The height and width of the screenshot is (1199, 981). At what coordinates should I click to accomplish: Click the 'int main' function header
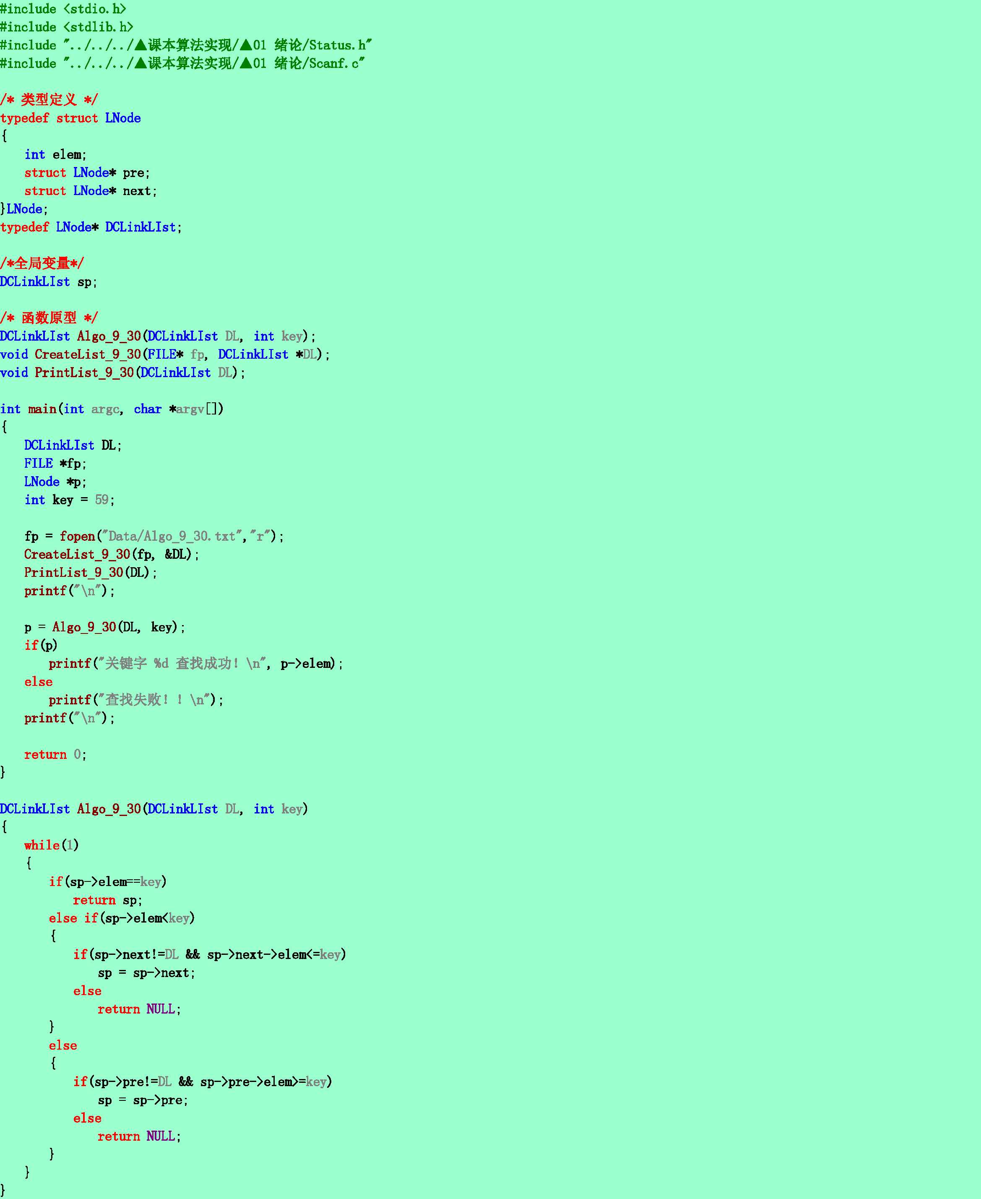111,409
